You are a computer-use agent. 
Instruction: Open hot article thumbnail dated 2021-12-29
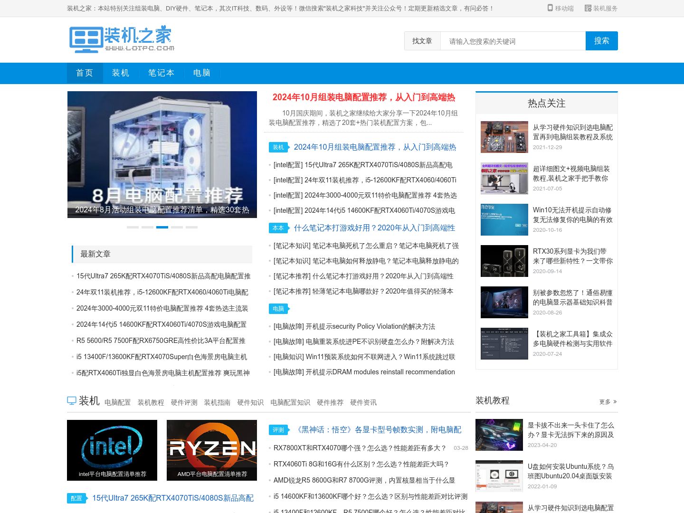coord(504,137)
